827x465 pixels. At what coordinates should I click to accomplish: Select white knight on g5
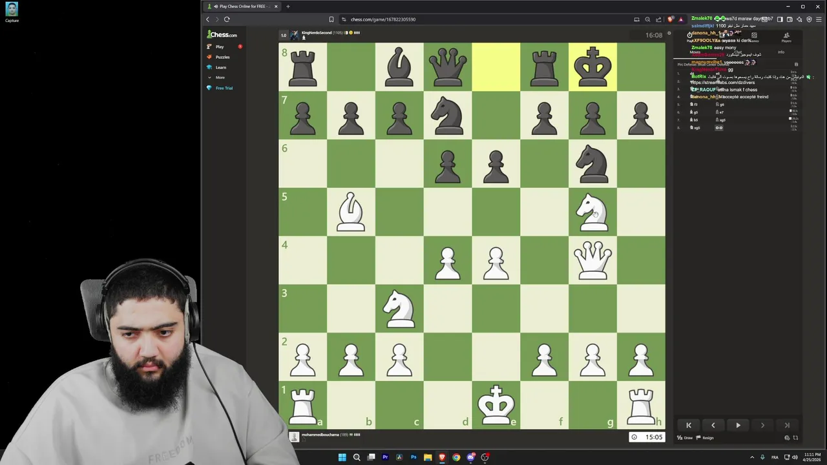(592, 212)
